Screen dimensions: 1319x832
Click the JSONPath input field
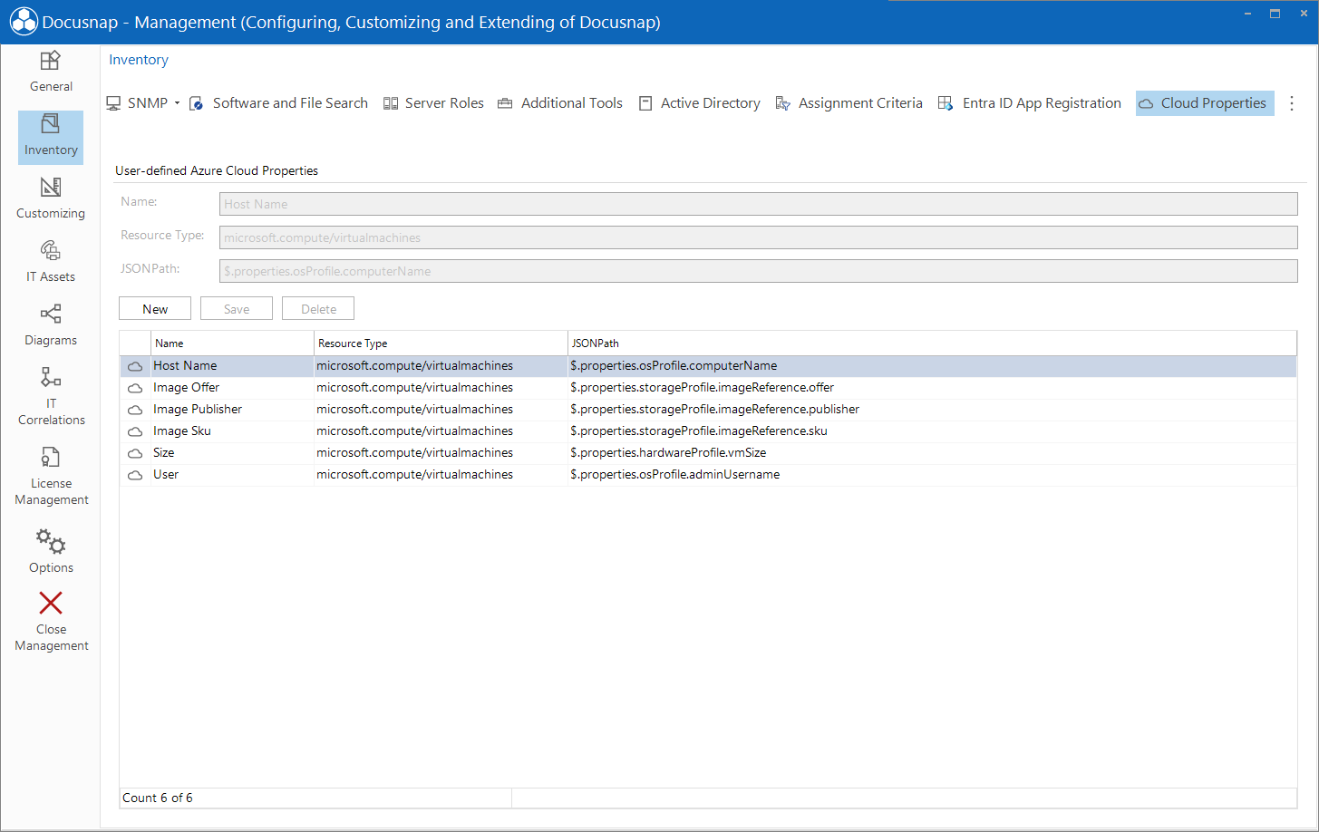coord(758,271)
